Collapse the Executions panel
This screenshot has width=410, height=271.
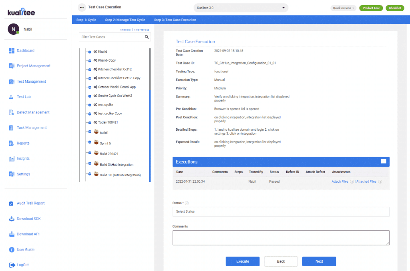383,161
